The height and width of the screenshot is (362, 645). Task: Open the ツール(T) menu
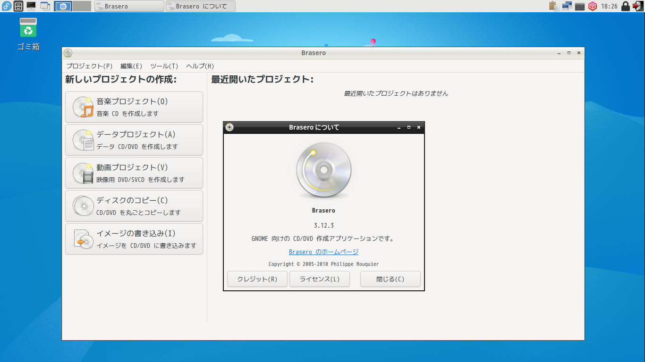pos(164,66)
